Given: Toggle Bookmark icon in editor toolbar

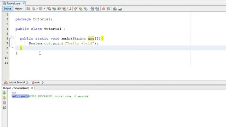Looking at the screenshot, I should pos(85,9).
